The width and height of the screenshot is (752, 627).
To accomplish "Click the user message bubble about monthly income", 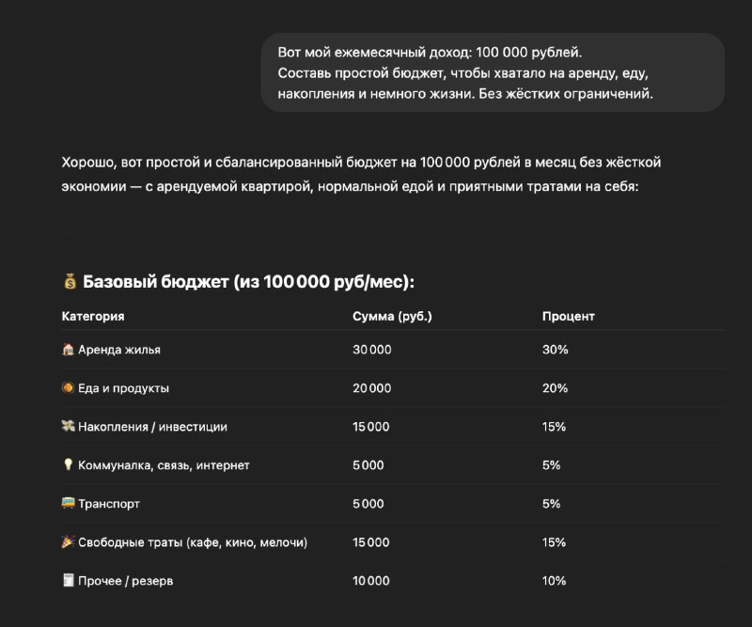I will (x=492, y=72).
